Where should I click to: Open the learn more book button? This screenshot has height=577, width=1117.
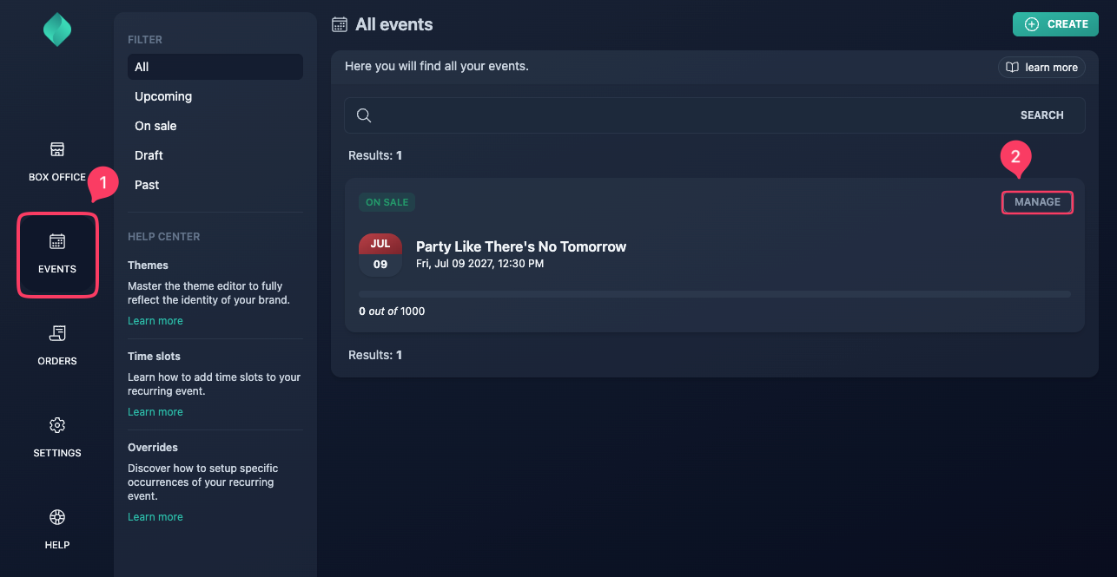point(1041,67)
